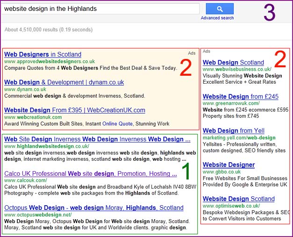Image resolution: width=293 pixels, height=237 pixels.
Task: Open Calco UK Professional Web site design result
Action: tap(91, 173)
